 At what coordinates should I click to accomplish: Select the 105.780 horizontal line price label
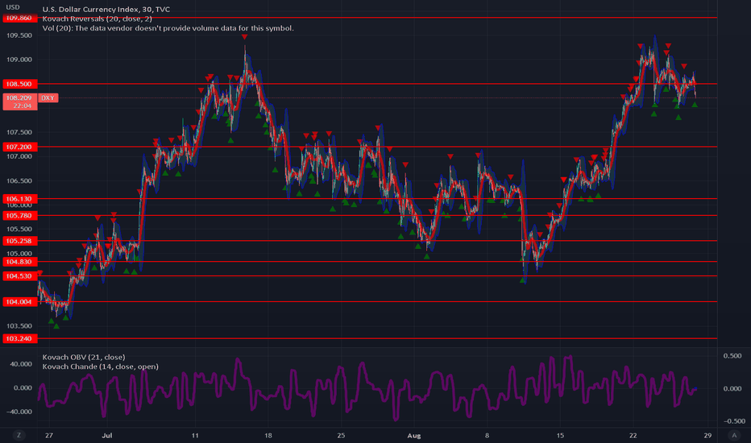19,216
